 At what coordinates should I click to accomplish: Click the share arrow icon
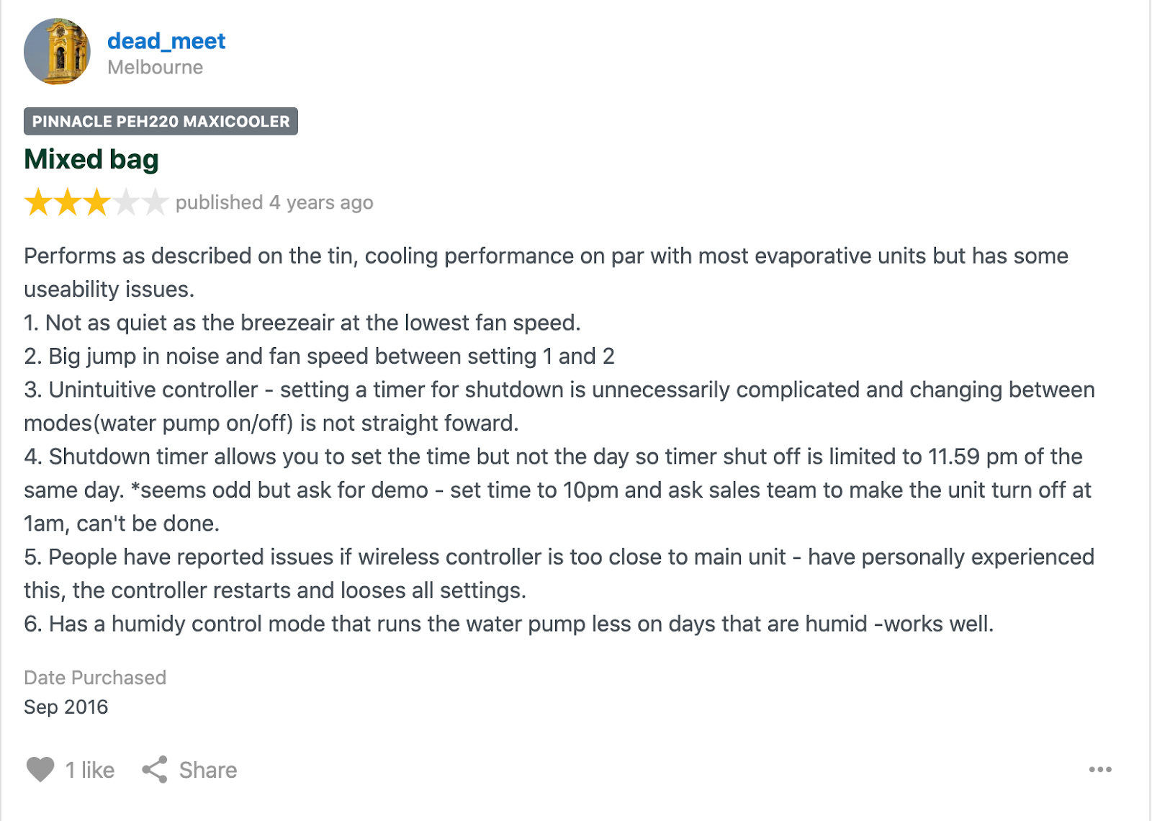click(x=155, y=769)
